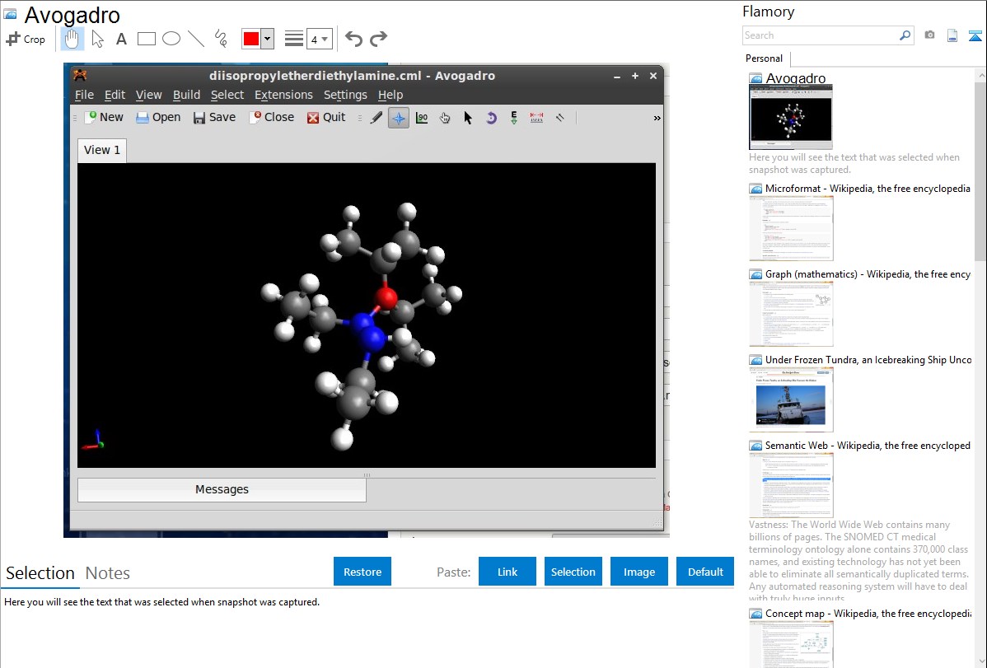Open the Avogadro snapshot thumbnail
Image resolution: width=987 pixels, height=668 pixels.
pyautogui.click(x=791, y=117)
